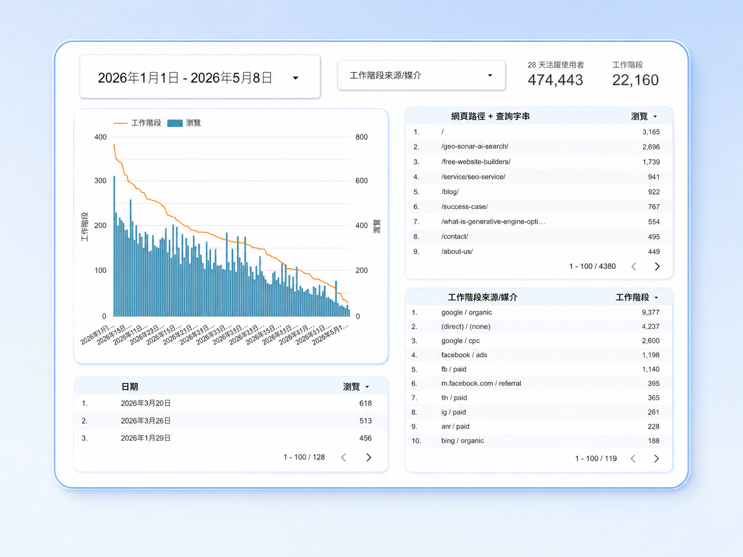743x557 pixels.
Task: Click the bing / organic source row
Action: [539, 441]
